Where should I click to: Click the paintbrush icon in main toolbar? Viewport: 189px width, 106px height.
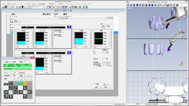[x=47, y=7]
